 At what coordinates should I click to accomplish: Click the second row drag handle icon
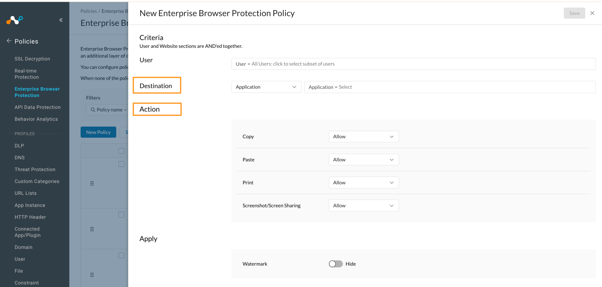click(x=92, y=229)
